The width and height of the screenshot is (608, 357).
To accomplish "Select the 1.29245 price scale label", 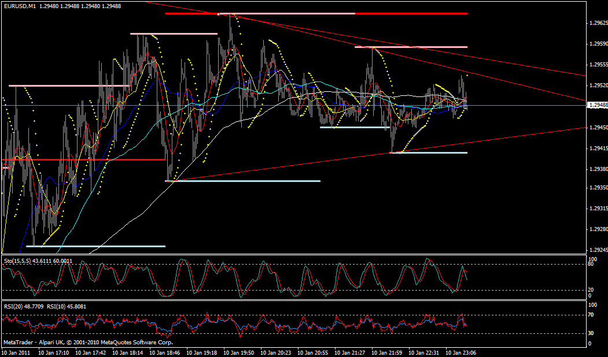I will click(597, 251).
